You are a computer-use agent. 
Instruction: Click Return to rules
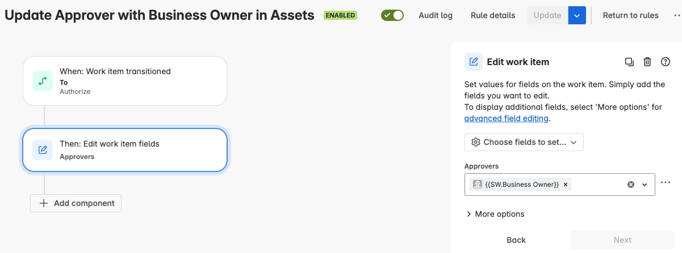[x=630, y=15]
